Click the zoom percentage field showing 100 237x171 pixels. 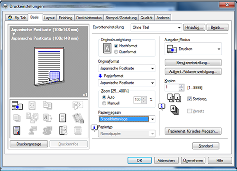pos(137,100)
